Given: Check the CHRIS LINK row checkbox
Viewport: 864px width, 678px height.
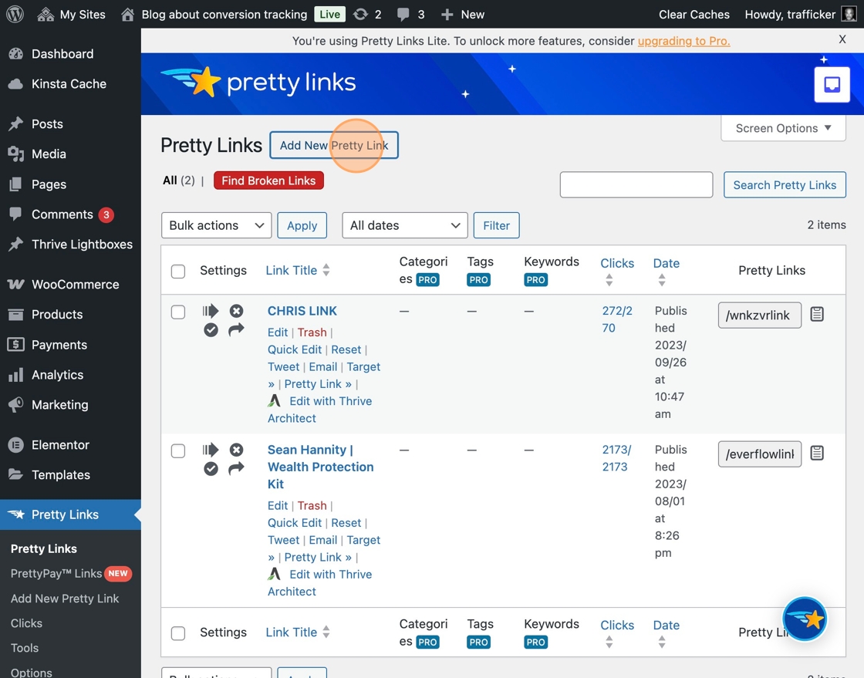Looking at the screenshot, I should click(x=178, y=312).
